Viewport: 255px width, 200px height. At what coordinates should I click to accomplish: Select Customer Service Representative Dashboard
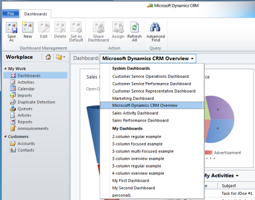[154, 91]
